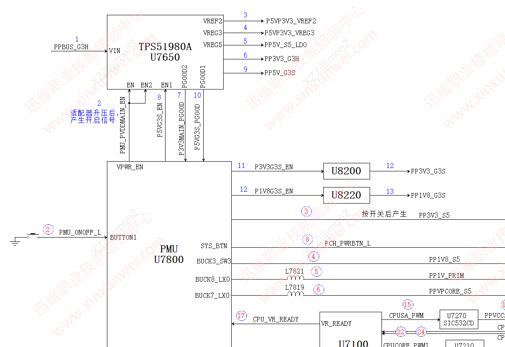
Task: Click the circled number 3 marker
Action: 306,211
